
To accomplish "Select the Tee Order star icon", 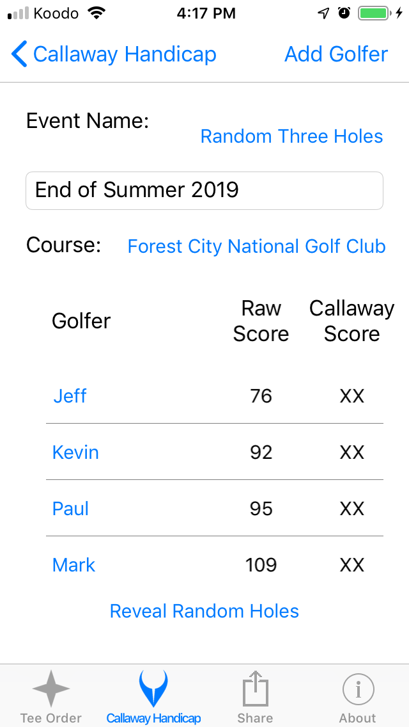I will click(50, 689).
